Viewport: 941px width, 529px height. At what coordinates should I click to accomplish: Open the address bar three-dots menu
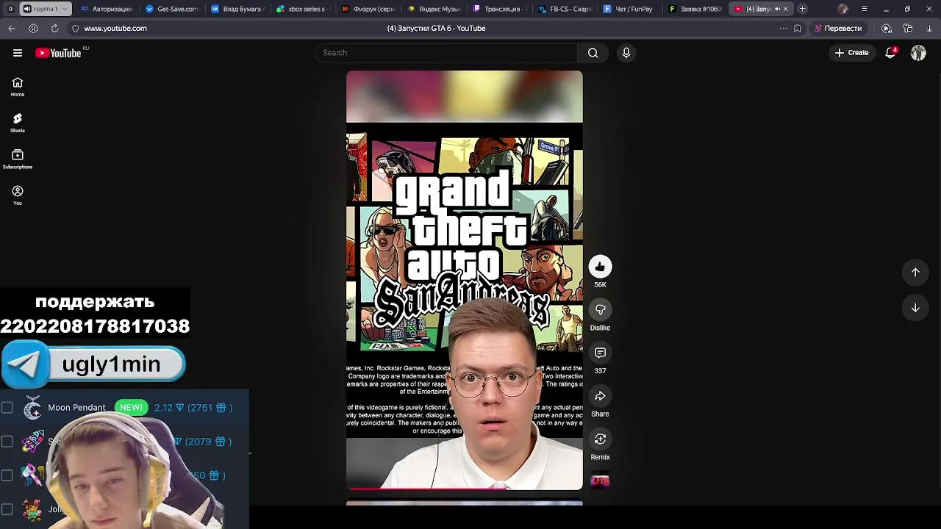(x=783, y=28)
